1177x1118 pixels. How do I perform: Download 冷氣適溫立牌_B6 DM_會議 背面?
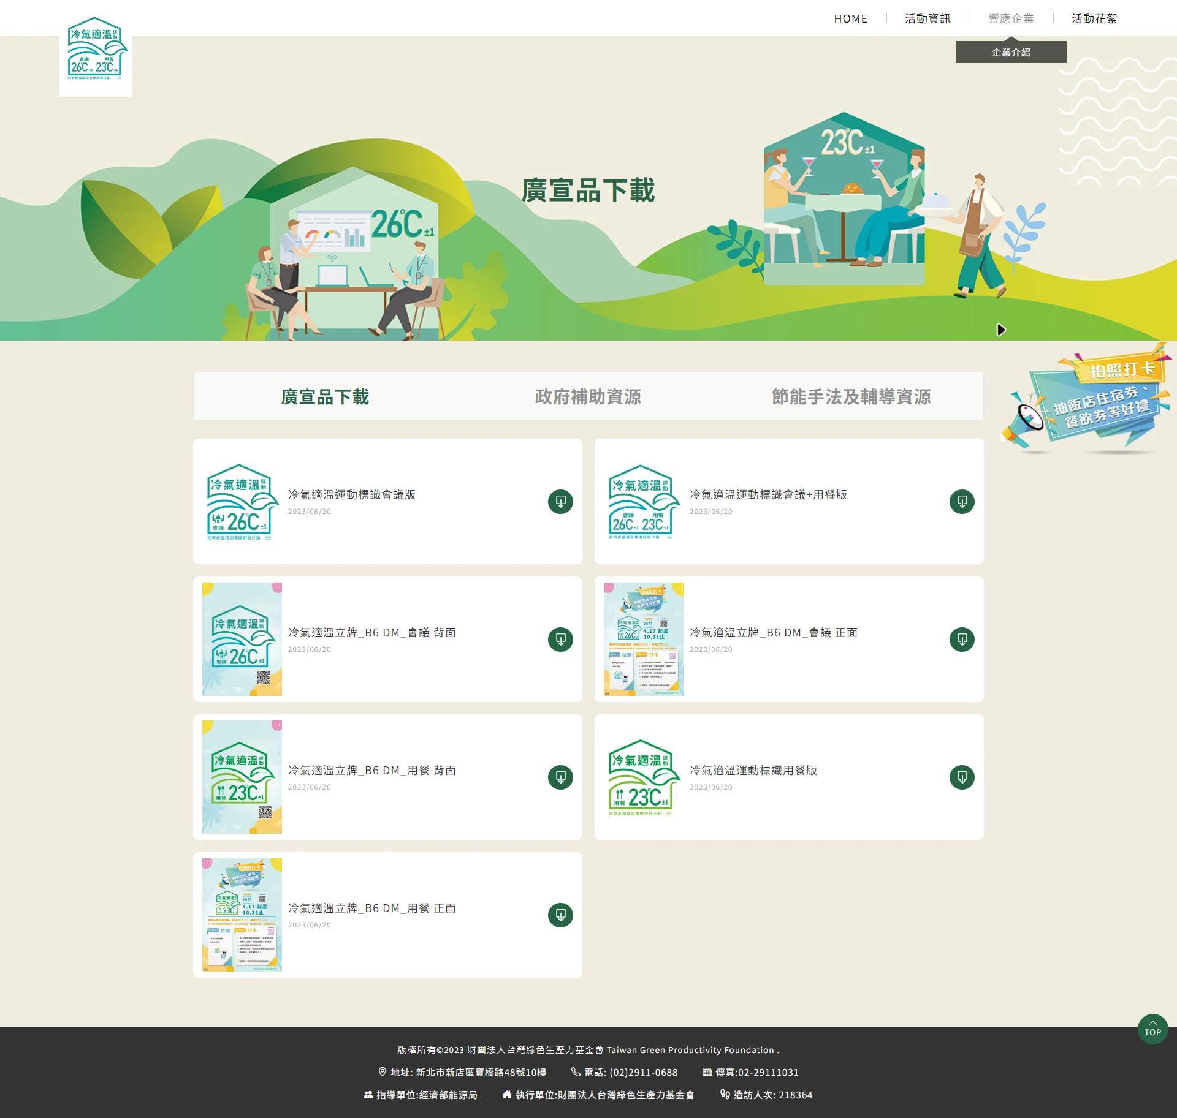tap(560, 640)
